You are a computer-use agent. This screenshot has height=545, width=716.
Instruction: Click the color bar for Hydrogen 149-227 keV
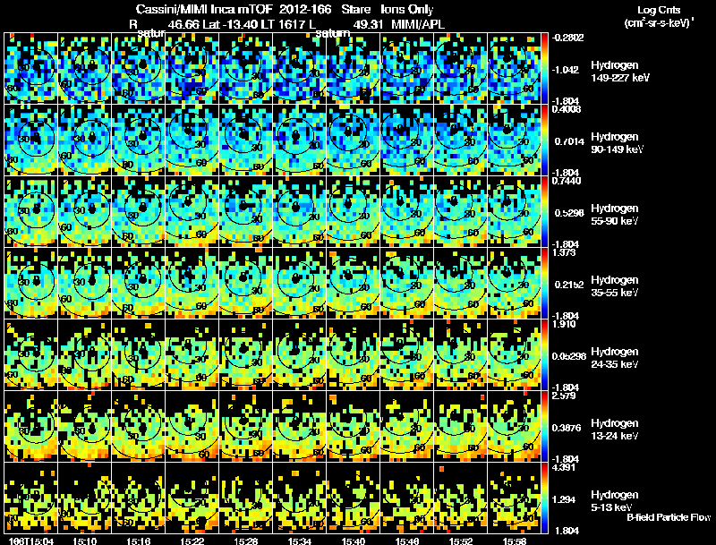(544, 69)
